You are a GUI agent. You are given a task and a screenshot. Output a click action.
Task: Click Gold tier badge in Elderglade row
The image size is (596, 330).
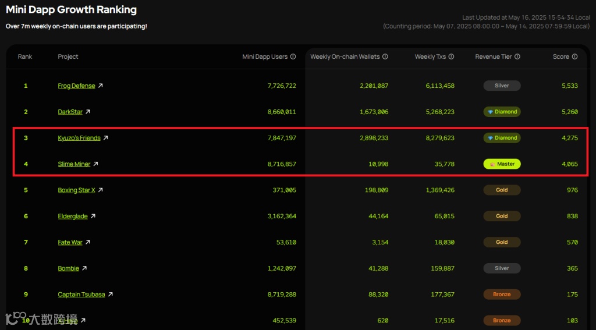pos(502,216)
